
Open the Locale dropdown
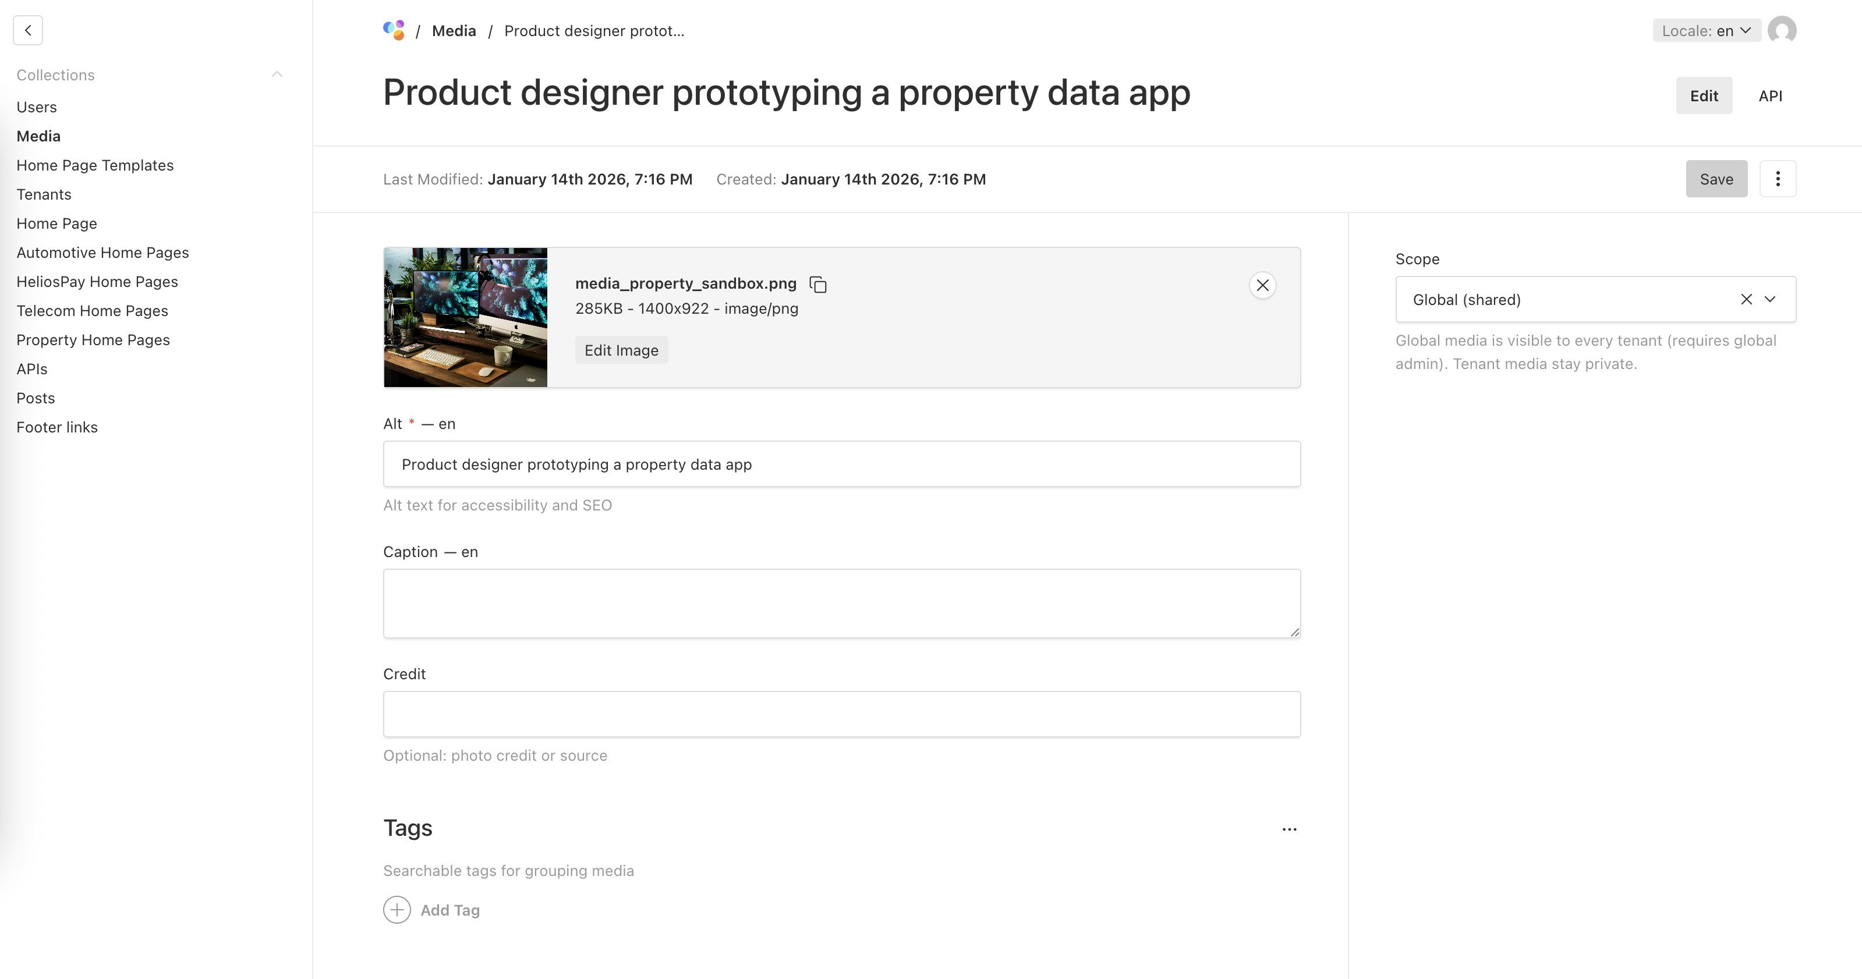coord(1706,30)
